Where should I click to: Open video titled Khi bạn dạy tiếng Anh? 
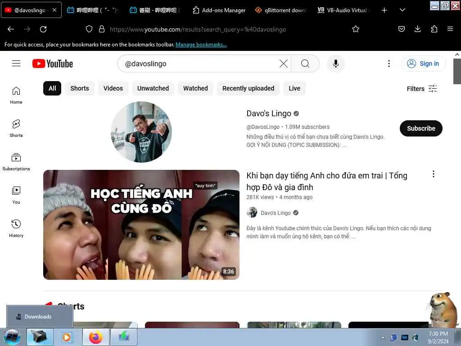coord(327,181)
